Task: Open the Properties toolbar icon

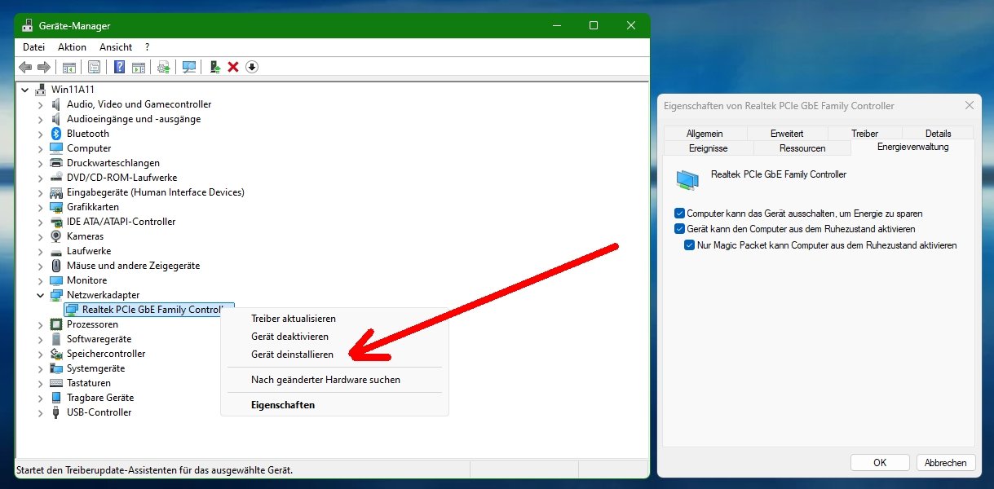Action: (x=94, y=67)
